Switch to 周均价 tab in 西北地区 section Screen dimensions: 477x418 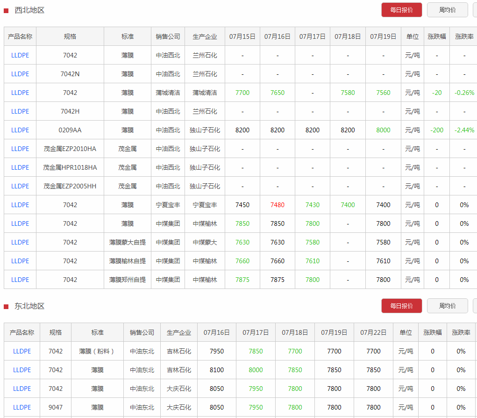point(447,10)
